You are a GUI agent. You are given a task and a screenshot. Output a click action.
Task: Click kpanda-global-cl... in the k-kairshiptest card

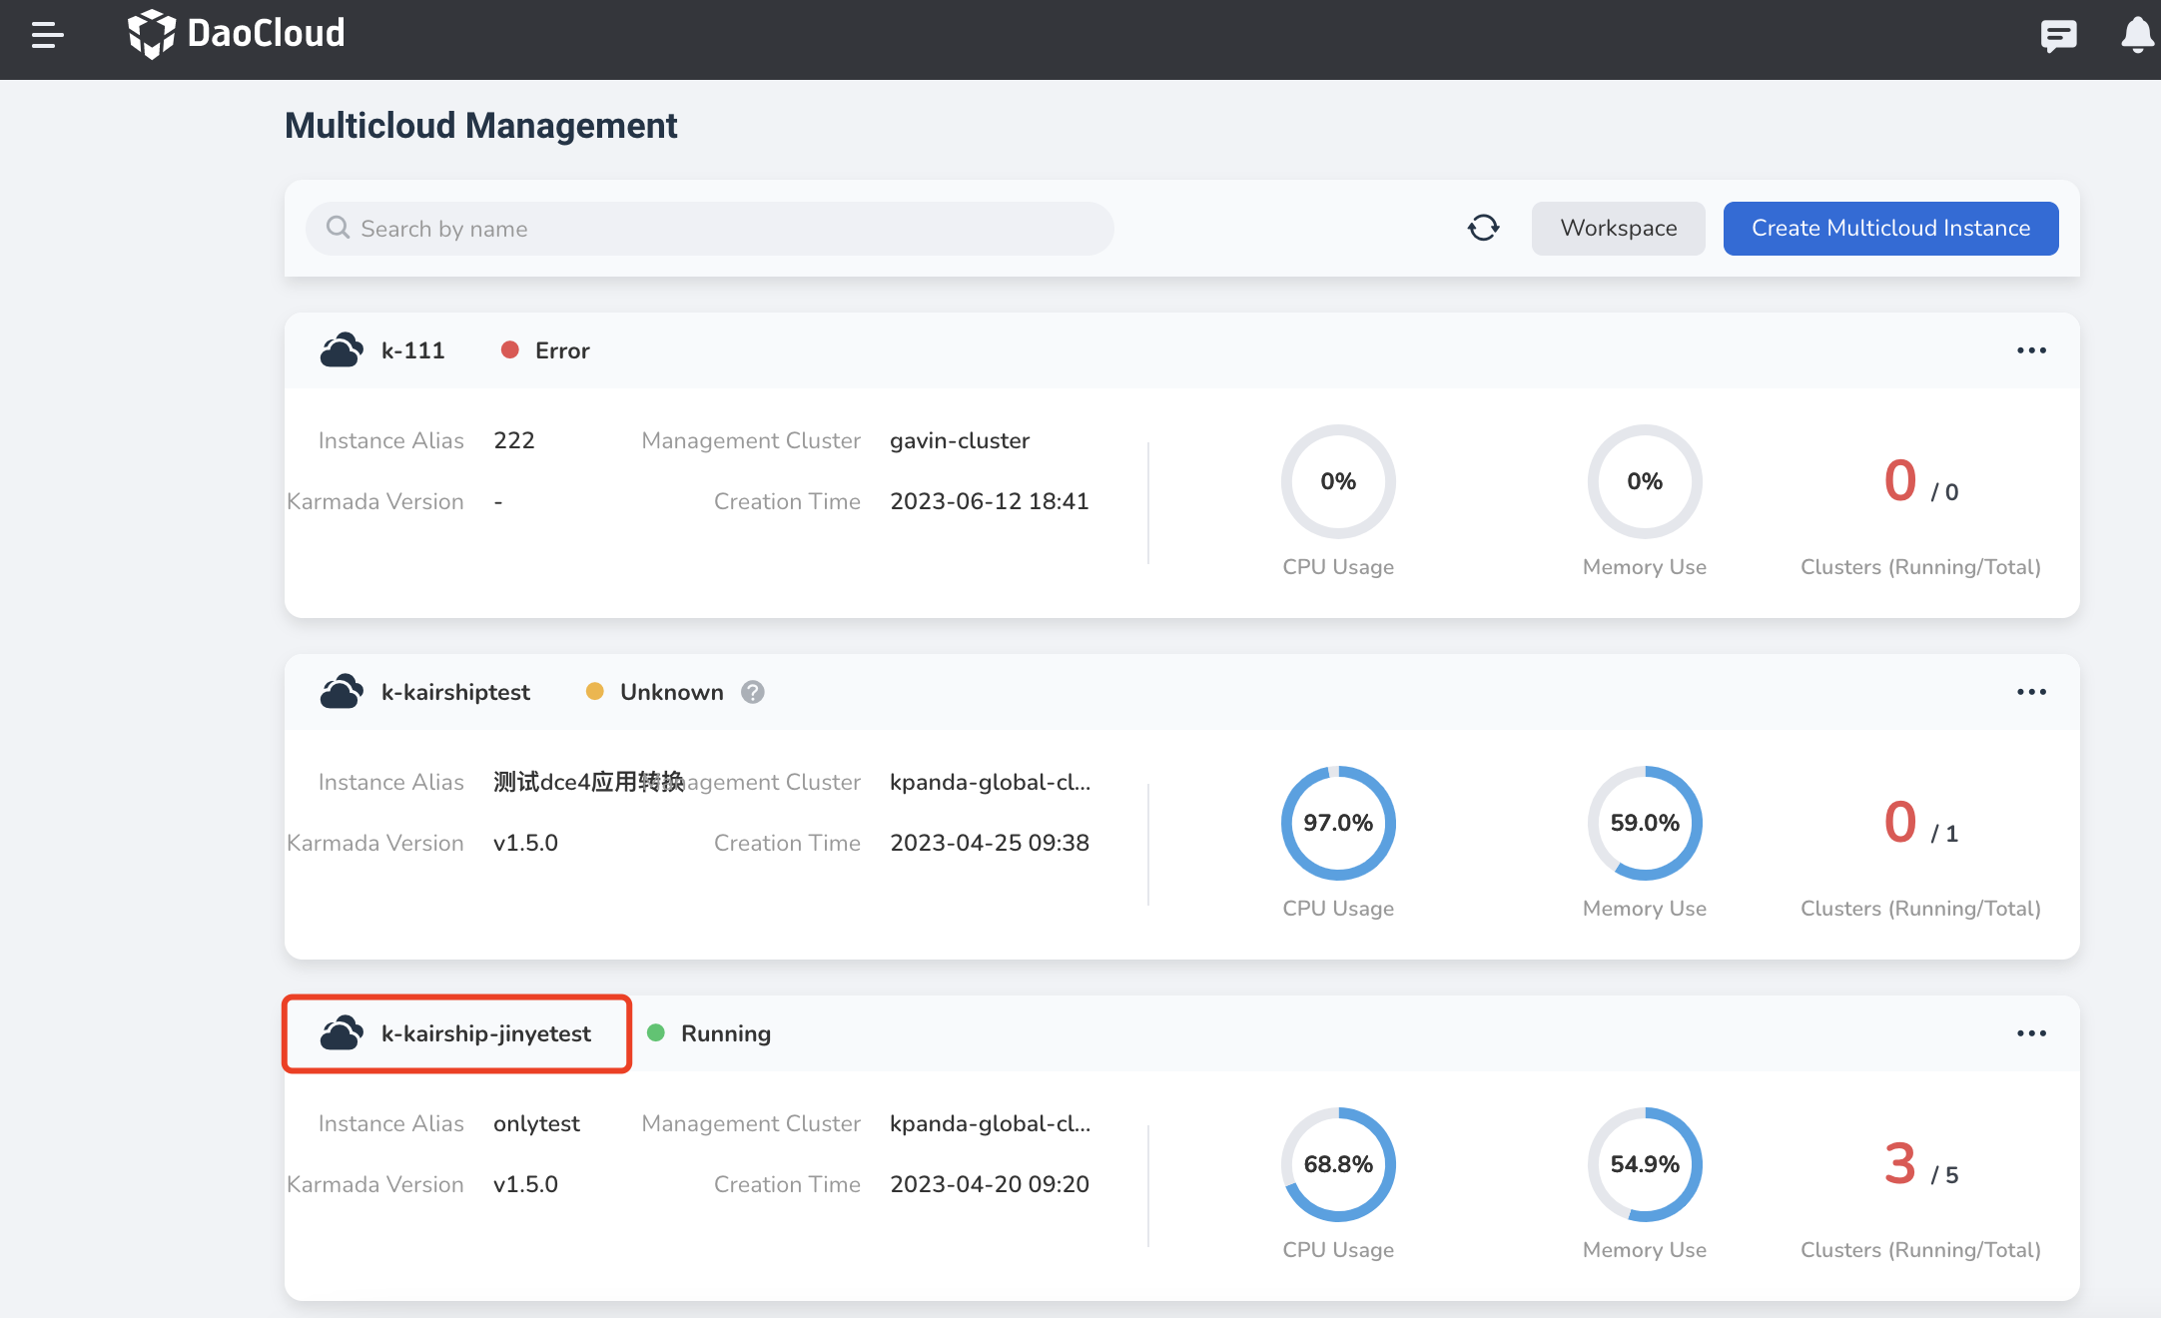(990, 782)
